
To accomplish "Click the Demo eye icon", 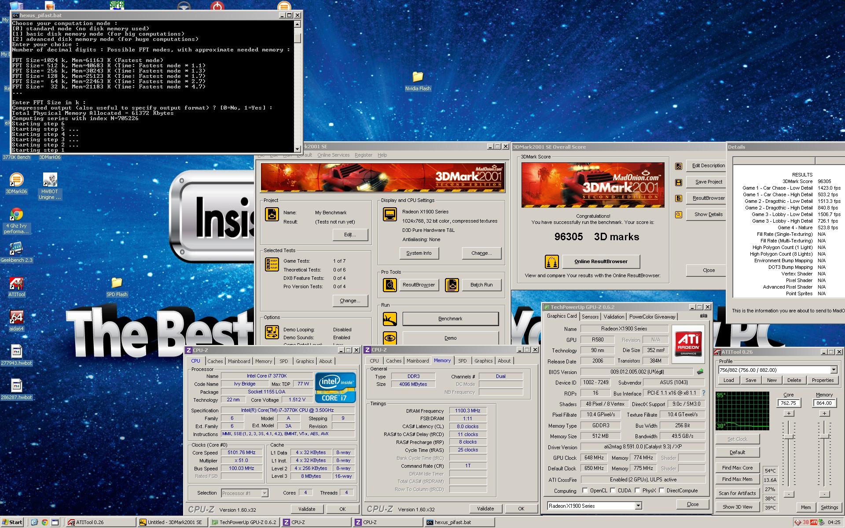I will coord(389,338).
